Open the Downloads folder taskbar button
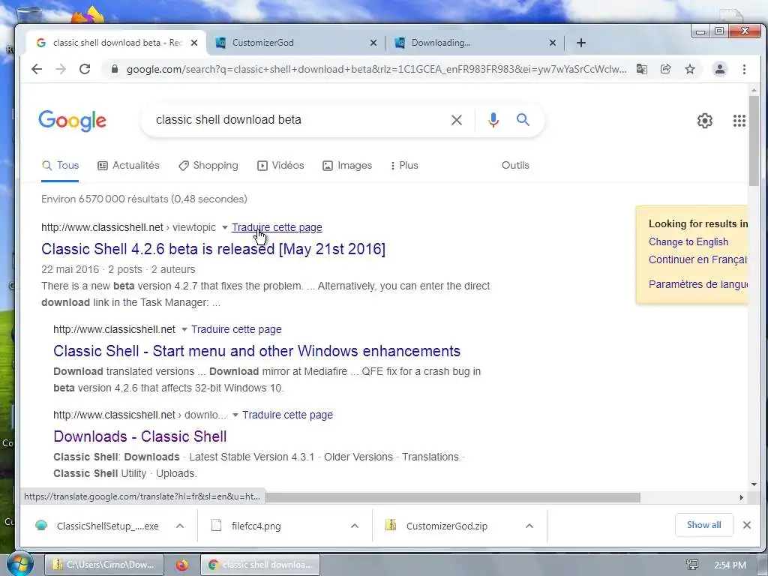The height and width of the screenshot is (576, 768). (103, 565)
